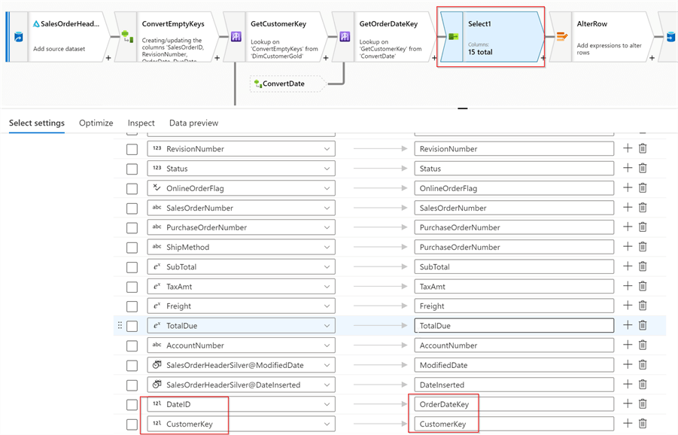Check the box beside DateID row
The height and width of the screenshot is (435, 678).
click(x=132, y=405)
